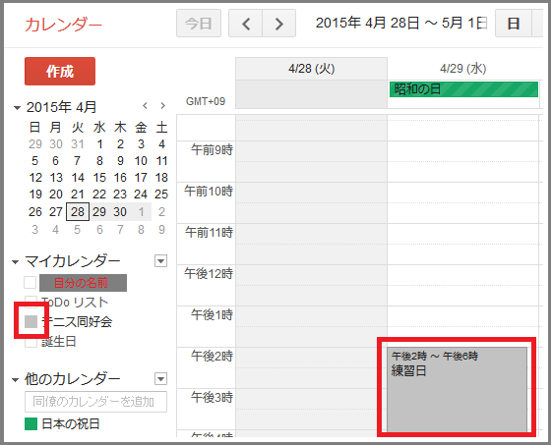Click the 今日 today button
Viewport: 551px width, 445px height.
pos(199,24)
